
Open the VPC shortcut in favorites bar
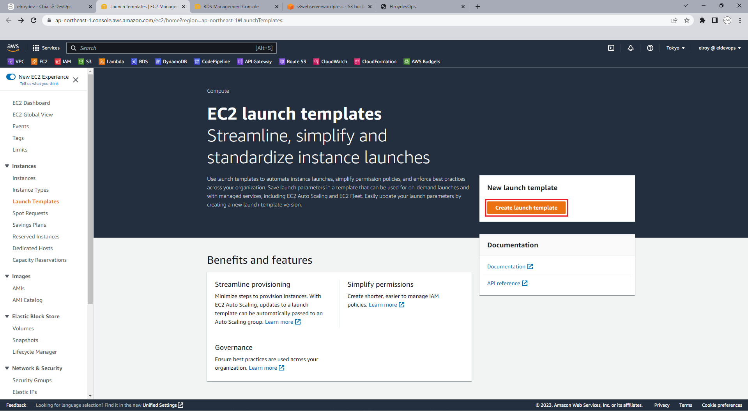pyautogui.click(x=16, y=62)
